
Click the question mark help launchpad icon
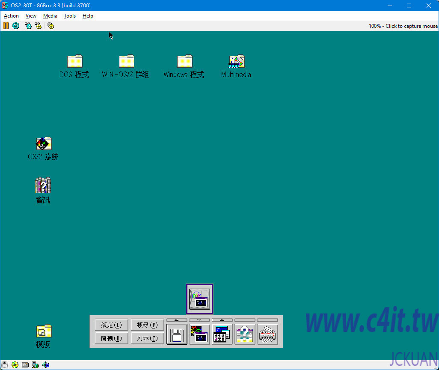245,334
